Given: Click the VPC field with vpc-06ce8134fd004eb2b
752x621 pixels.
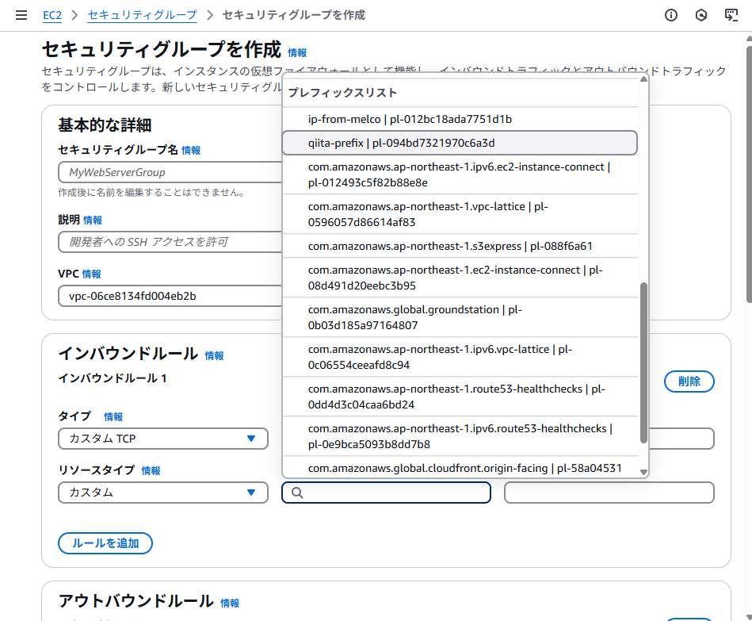Looking at the screenshot, I should coord(170,296).
